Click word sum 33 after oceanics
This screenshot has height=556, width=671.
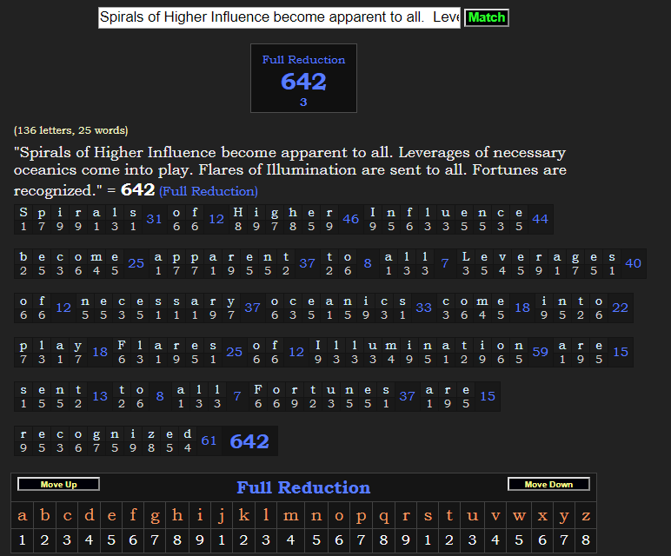point(423,308)
